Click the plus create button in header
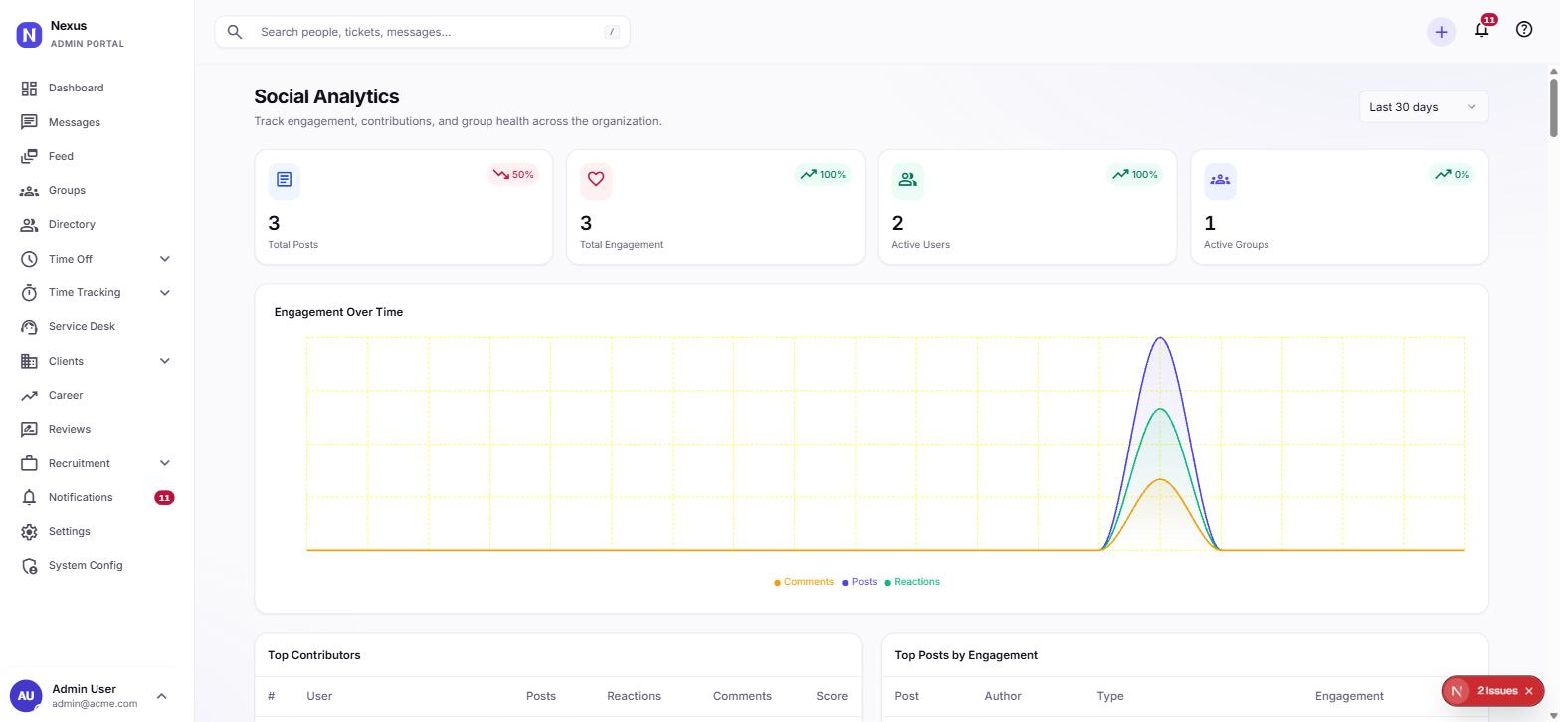Image resolution: width=1560 pixels, height=722 pixels. tap(1441, 32)
